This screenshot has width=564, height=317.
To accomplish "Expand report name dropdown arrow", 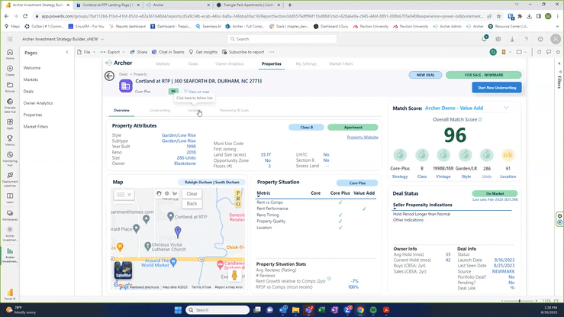I will point(102,39).
